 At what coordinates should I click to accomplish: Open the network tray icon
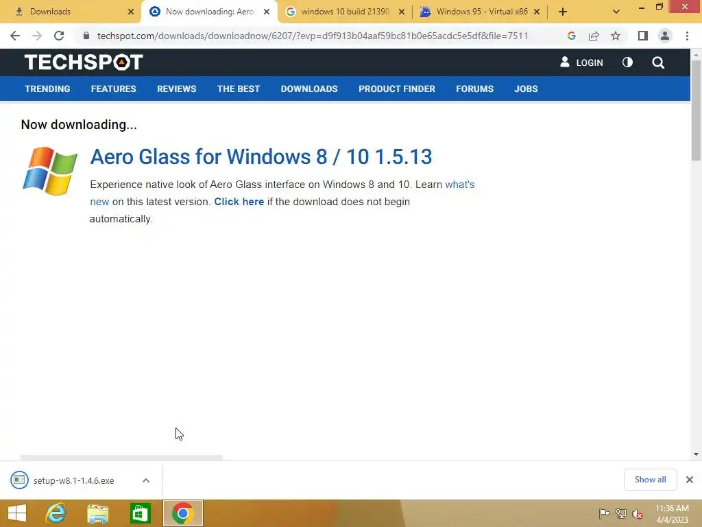click(621, 513)
